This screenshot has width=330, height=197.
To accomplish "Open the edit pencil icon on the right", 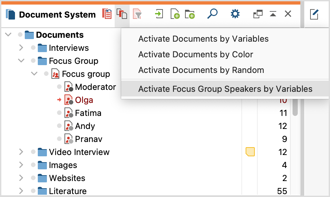I will (314, 14).
